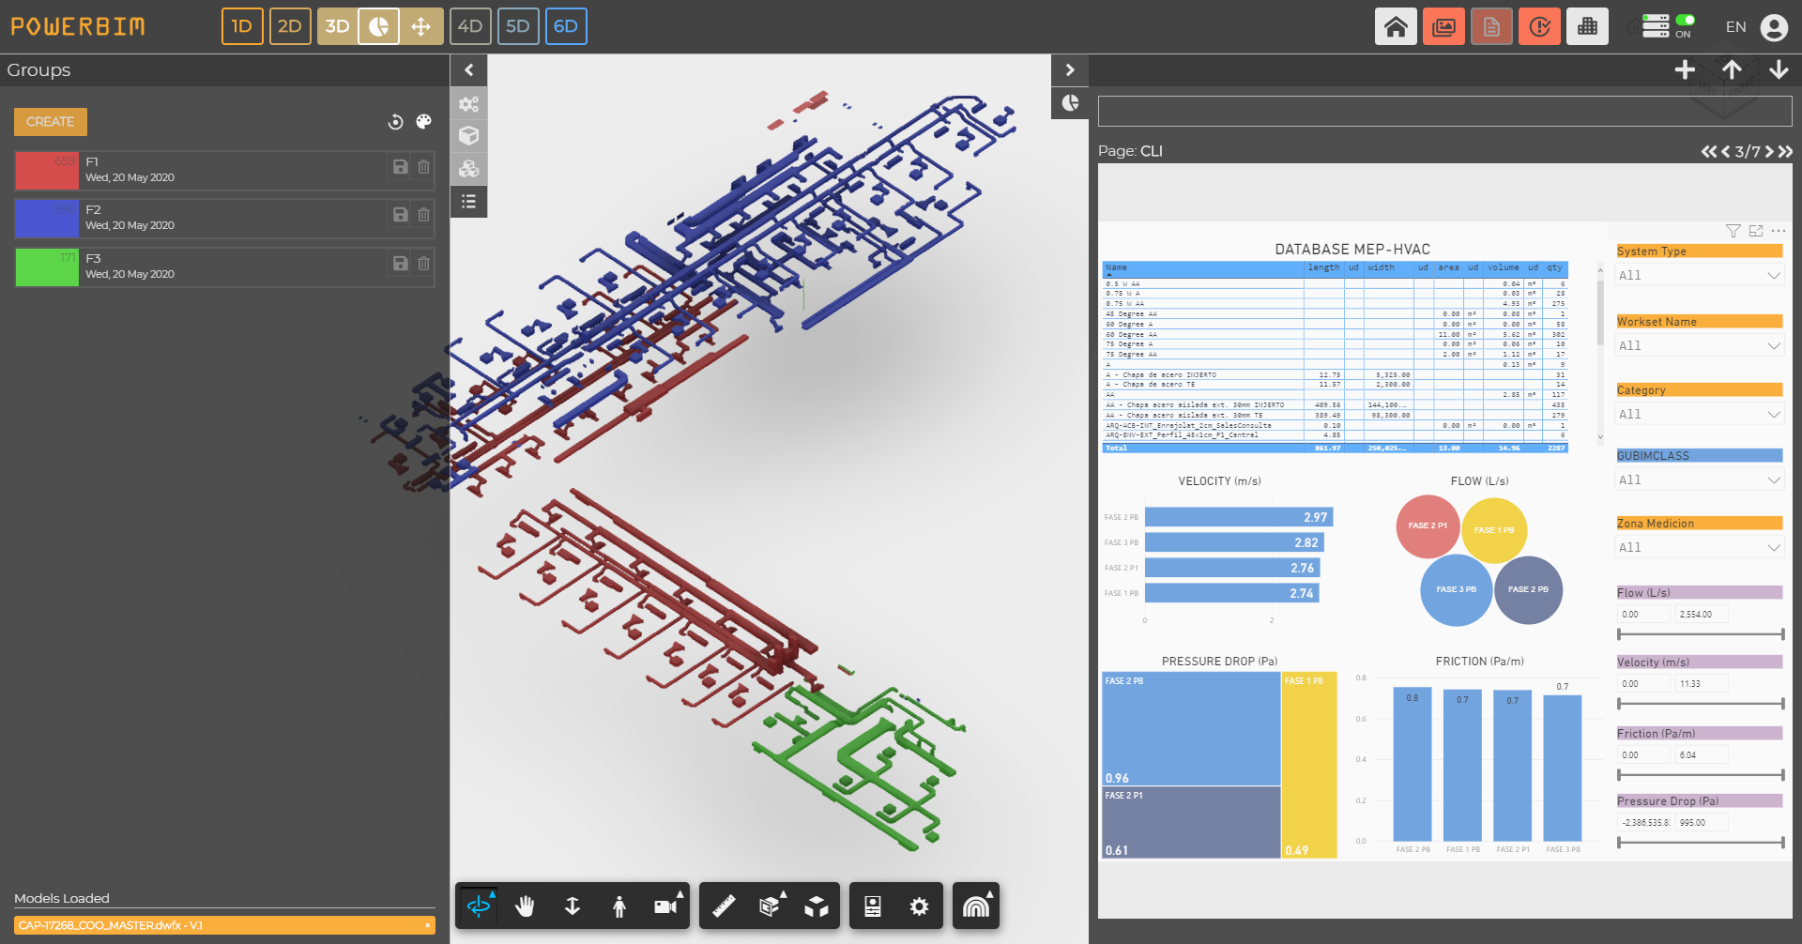The width and height of the screenshot is (1802, 944).
Task: Open the viewer settings gear icon
Action: 919,906
